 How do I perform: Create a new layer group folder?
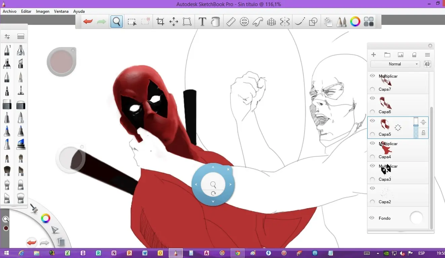[x=387, y=55]
